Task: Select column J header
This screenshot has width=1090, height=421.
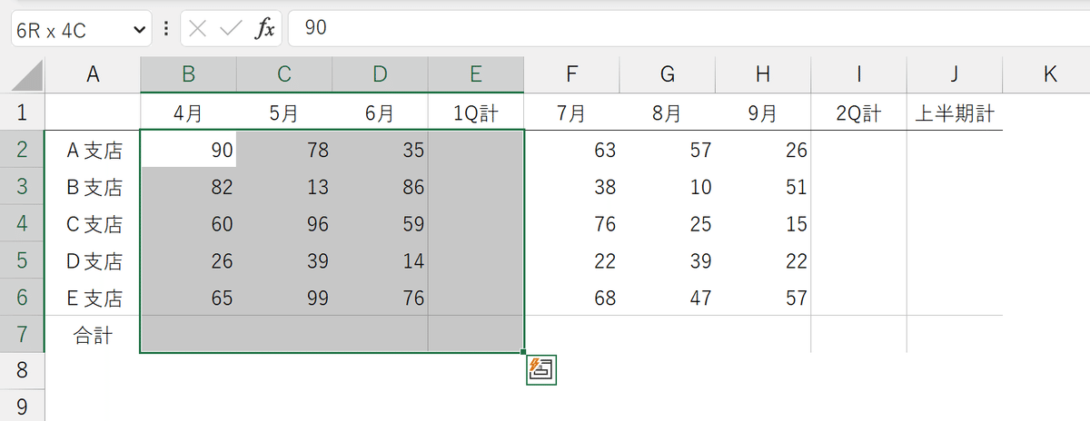Action: tap(954, 75)
